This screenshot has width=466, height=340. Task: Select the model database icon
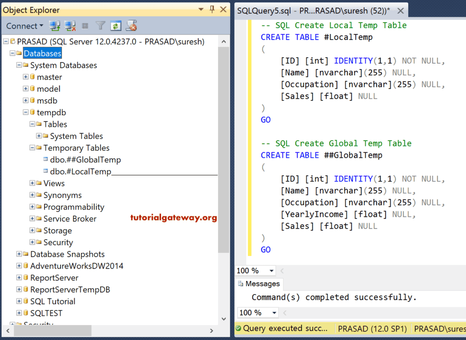(x=32, y=89)
